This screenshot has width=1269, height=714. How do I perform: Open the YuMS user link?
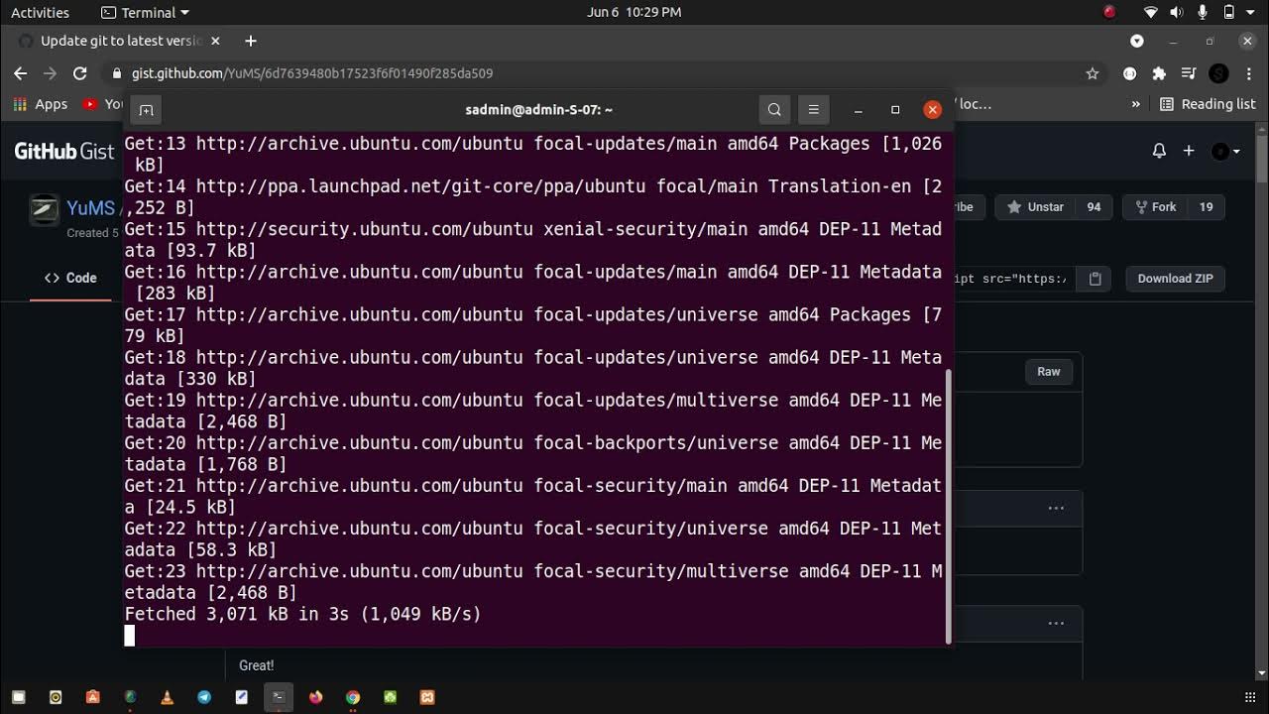tap(90, 208)
